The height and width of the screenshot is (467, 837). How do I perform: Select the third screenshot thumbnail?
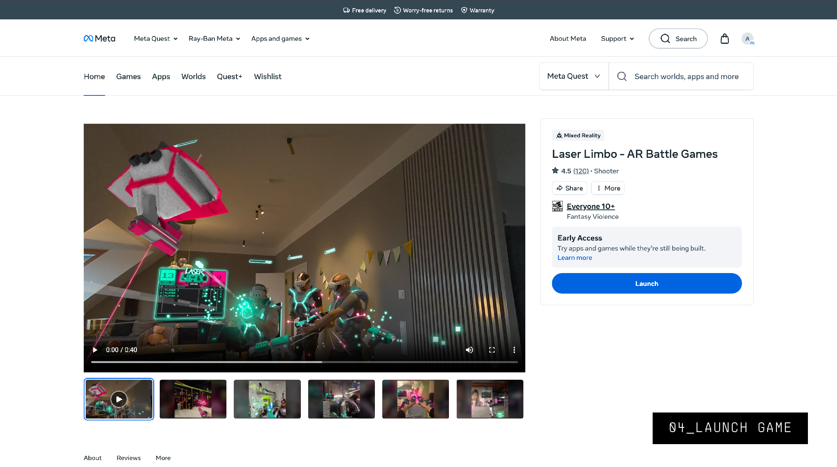pyautogui.click(x=267, y=399)
